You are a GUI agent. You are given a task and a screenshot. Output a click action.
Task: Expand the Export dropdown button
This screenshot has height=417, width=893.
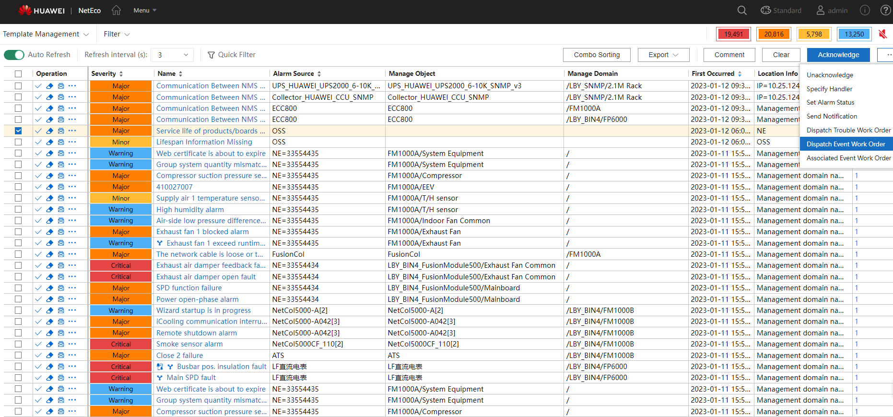pyautogui.click(x=663, y=55)
